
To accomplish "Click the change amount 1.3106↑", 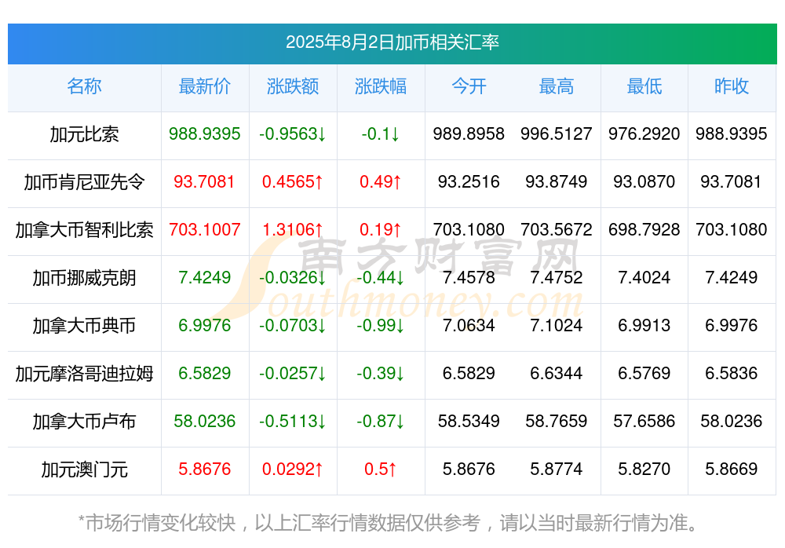I will coord(293,229).
